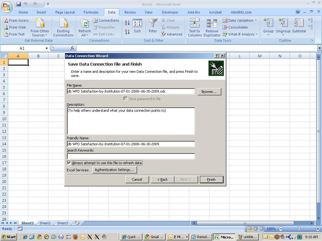Open Authentication Settings for Excel Services
Viewport: 322px width, 241px height.
(x=114, y=170)
